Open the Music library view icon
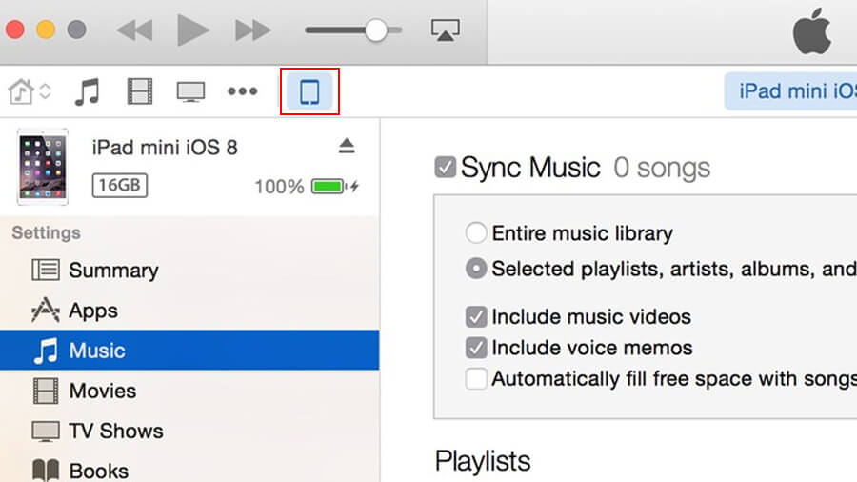Viewport: 857px width, 482px height. 88,92
